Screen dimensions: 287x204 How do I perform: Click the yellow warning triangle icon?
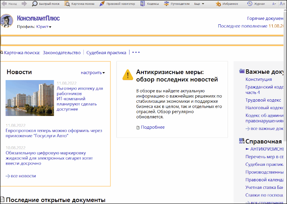128,75
